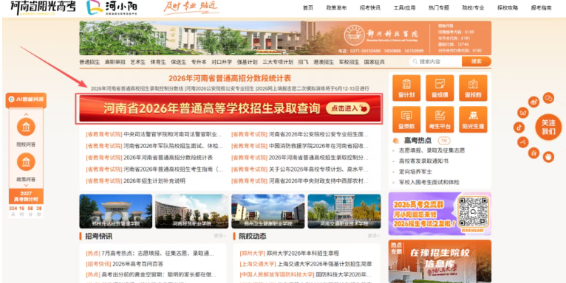Select 高职单招 category tab
Image resolution: width=566 pixels, height=283 pixels.
click(115, 62)
